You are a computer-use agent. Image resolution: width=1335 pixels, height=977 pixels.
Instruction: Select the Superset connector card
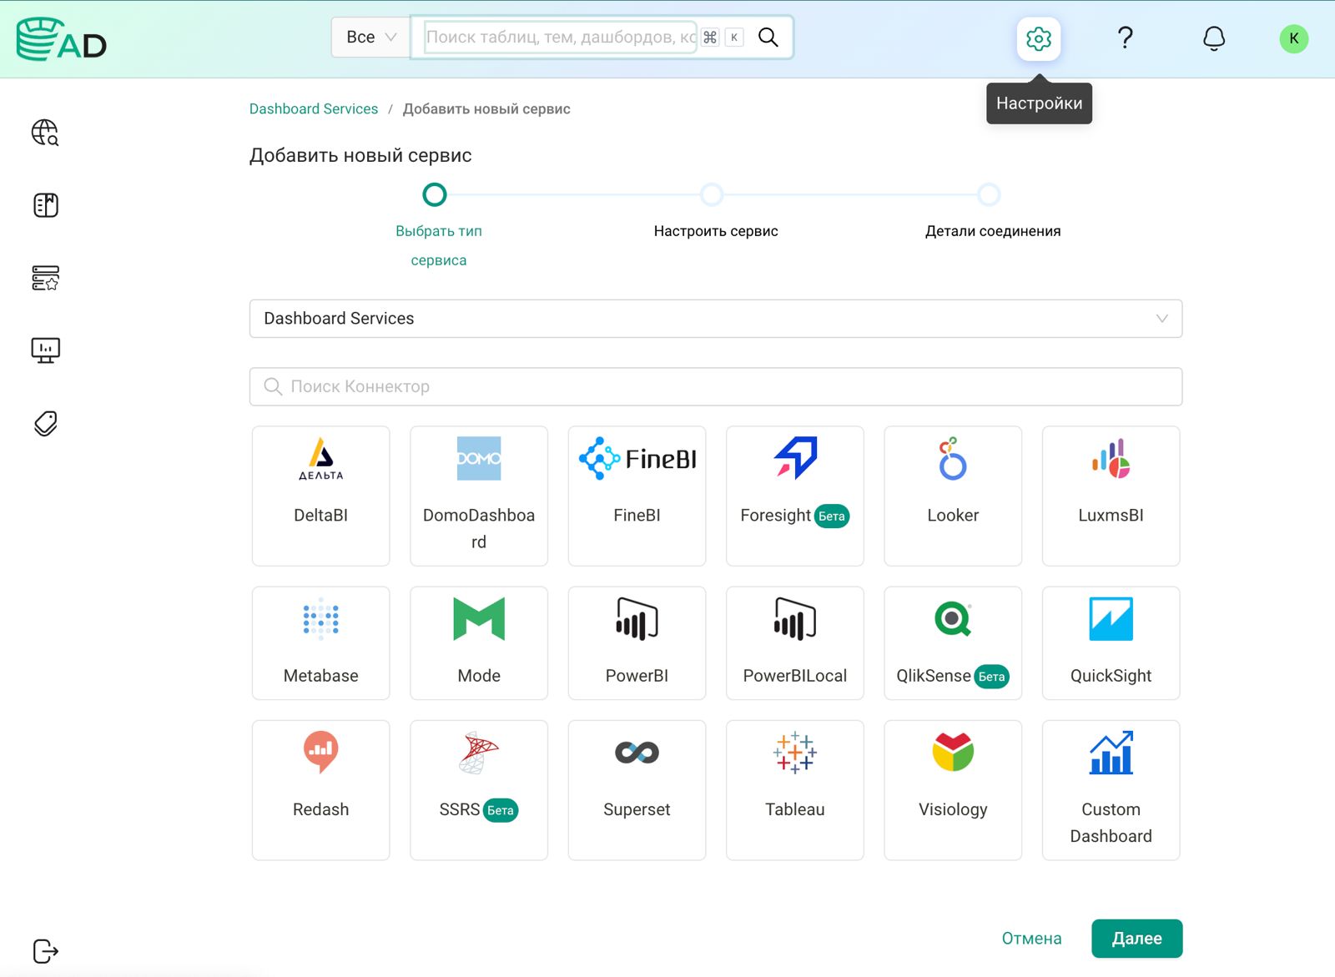(637, 789)
